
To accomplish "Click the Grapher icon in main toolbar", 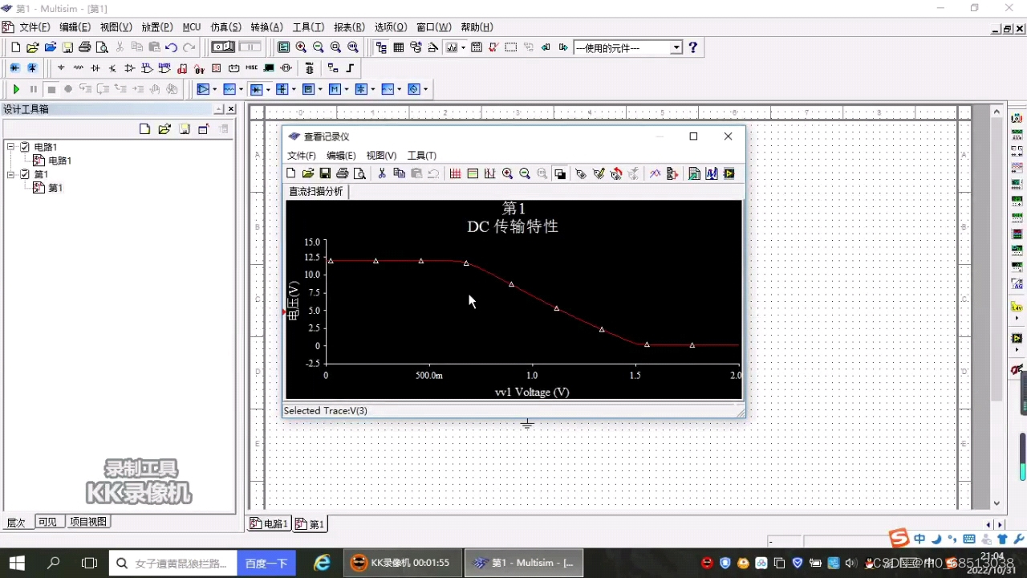I will 452,47.
